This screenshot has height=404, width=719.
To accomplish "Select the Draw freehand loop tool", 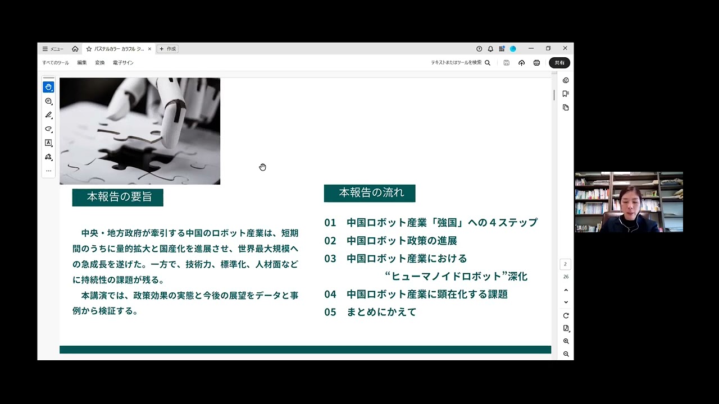I will (x=48, y=129).
